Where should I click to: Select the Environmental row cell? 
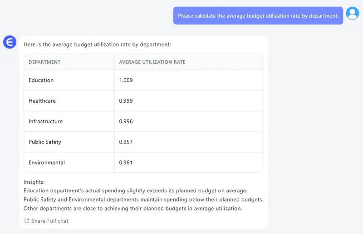point(47,162)
